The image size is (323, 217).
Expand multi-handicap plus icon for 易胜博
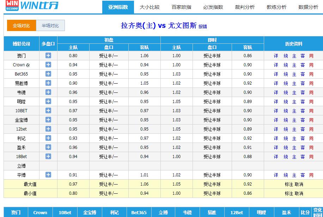tap(48, 83)
